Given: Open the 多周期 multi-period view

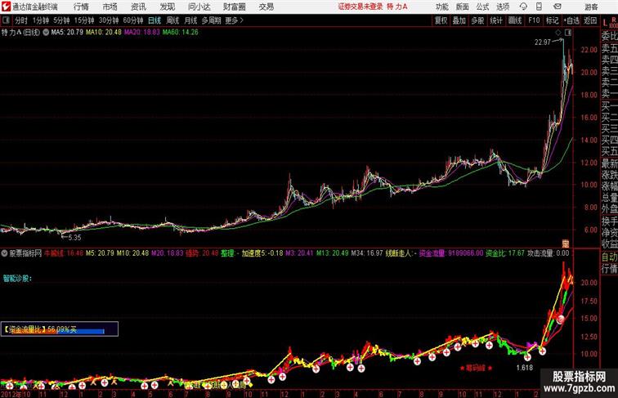Looking at the screenshot, I should coord(211,20).
